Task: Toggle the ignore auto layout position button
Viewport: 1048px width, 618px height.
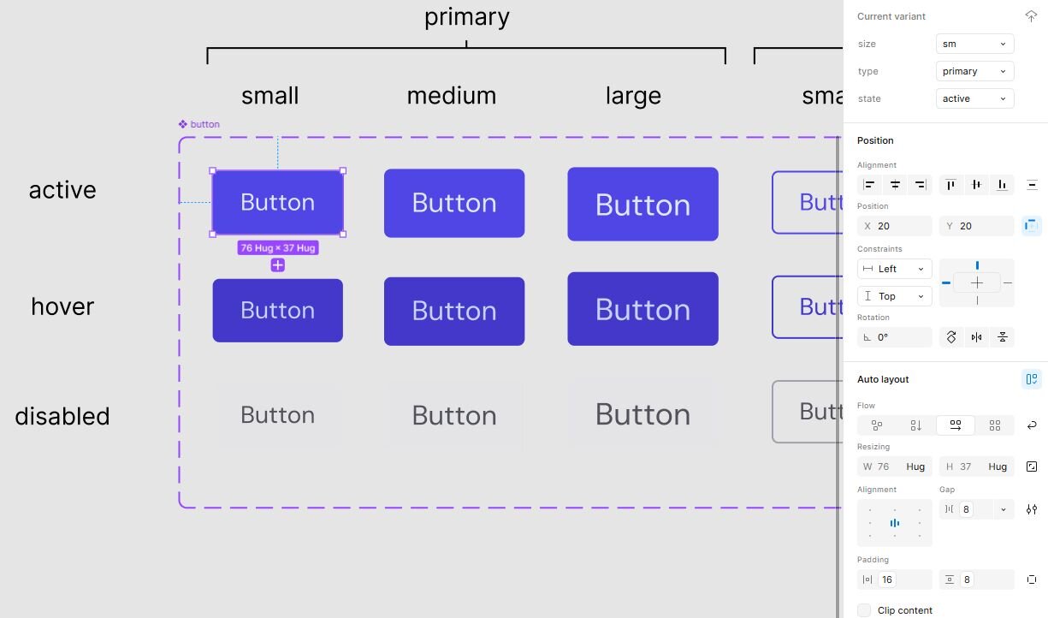Action: (x=1032, y=226)
